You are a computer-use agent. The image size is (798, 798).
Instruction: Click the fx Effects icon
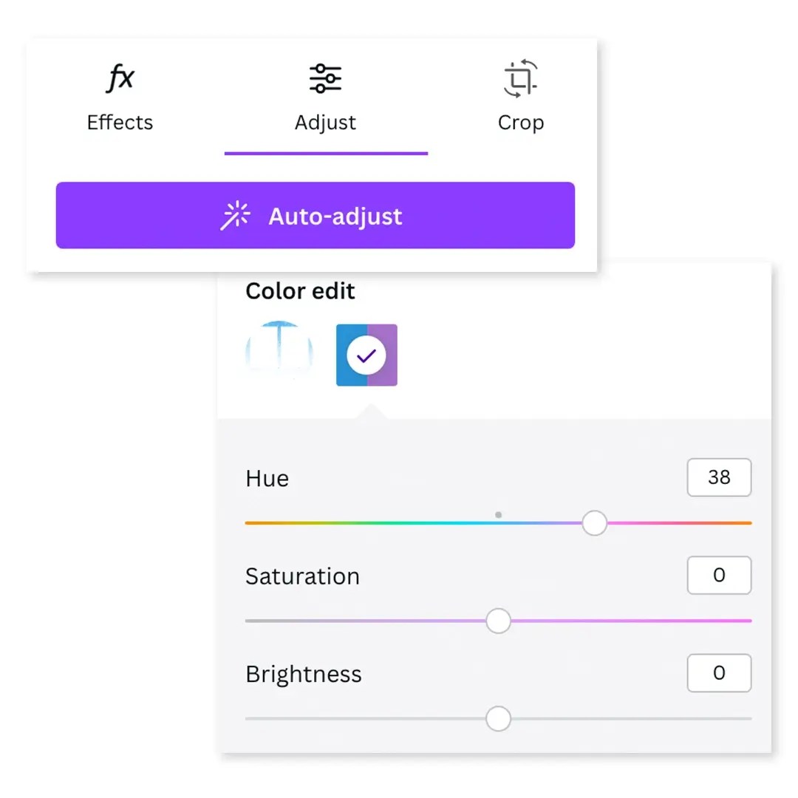120,78
